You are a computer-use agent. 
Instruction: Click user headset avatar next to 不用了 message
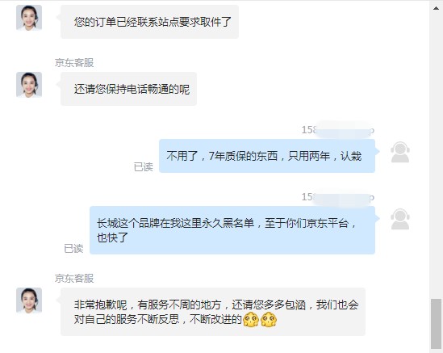400,152
